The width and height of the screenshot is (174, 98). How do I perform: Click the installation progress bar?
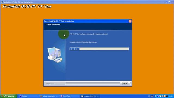[99, 49]
